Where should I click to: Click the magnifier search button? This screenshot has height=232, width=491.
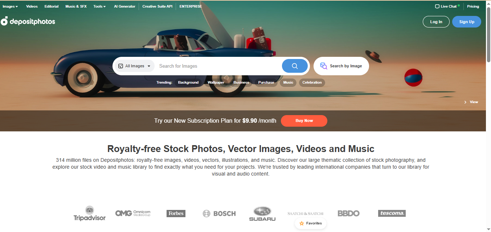(295, 66)
